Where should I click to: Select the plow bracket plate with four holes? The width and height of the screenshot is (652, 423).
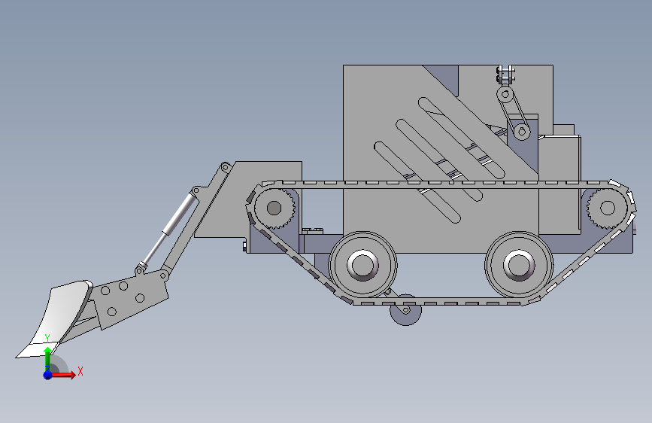[x=130, y=300]
